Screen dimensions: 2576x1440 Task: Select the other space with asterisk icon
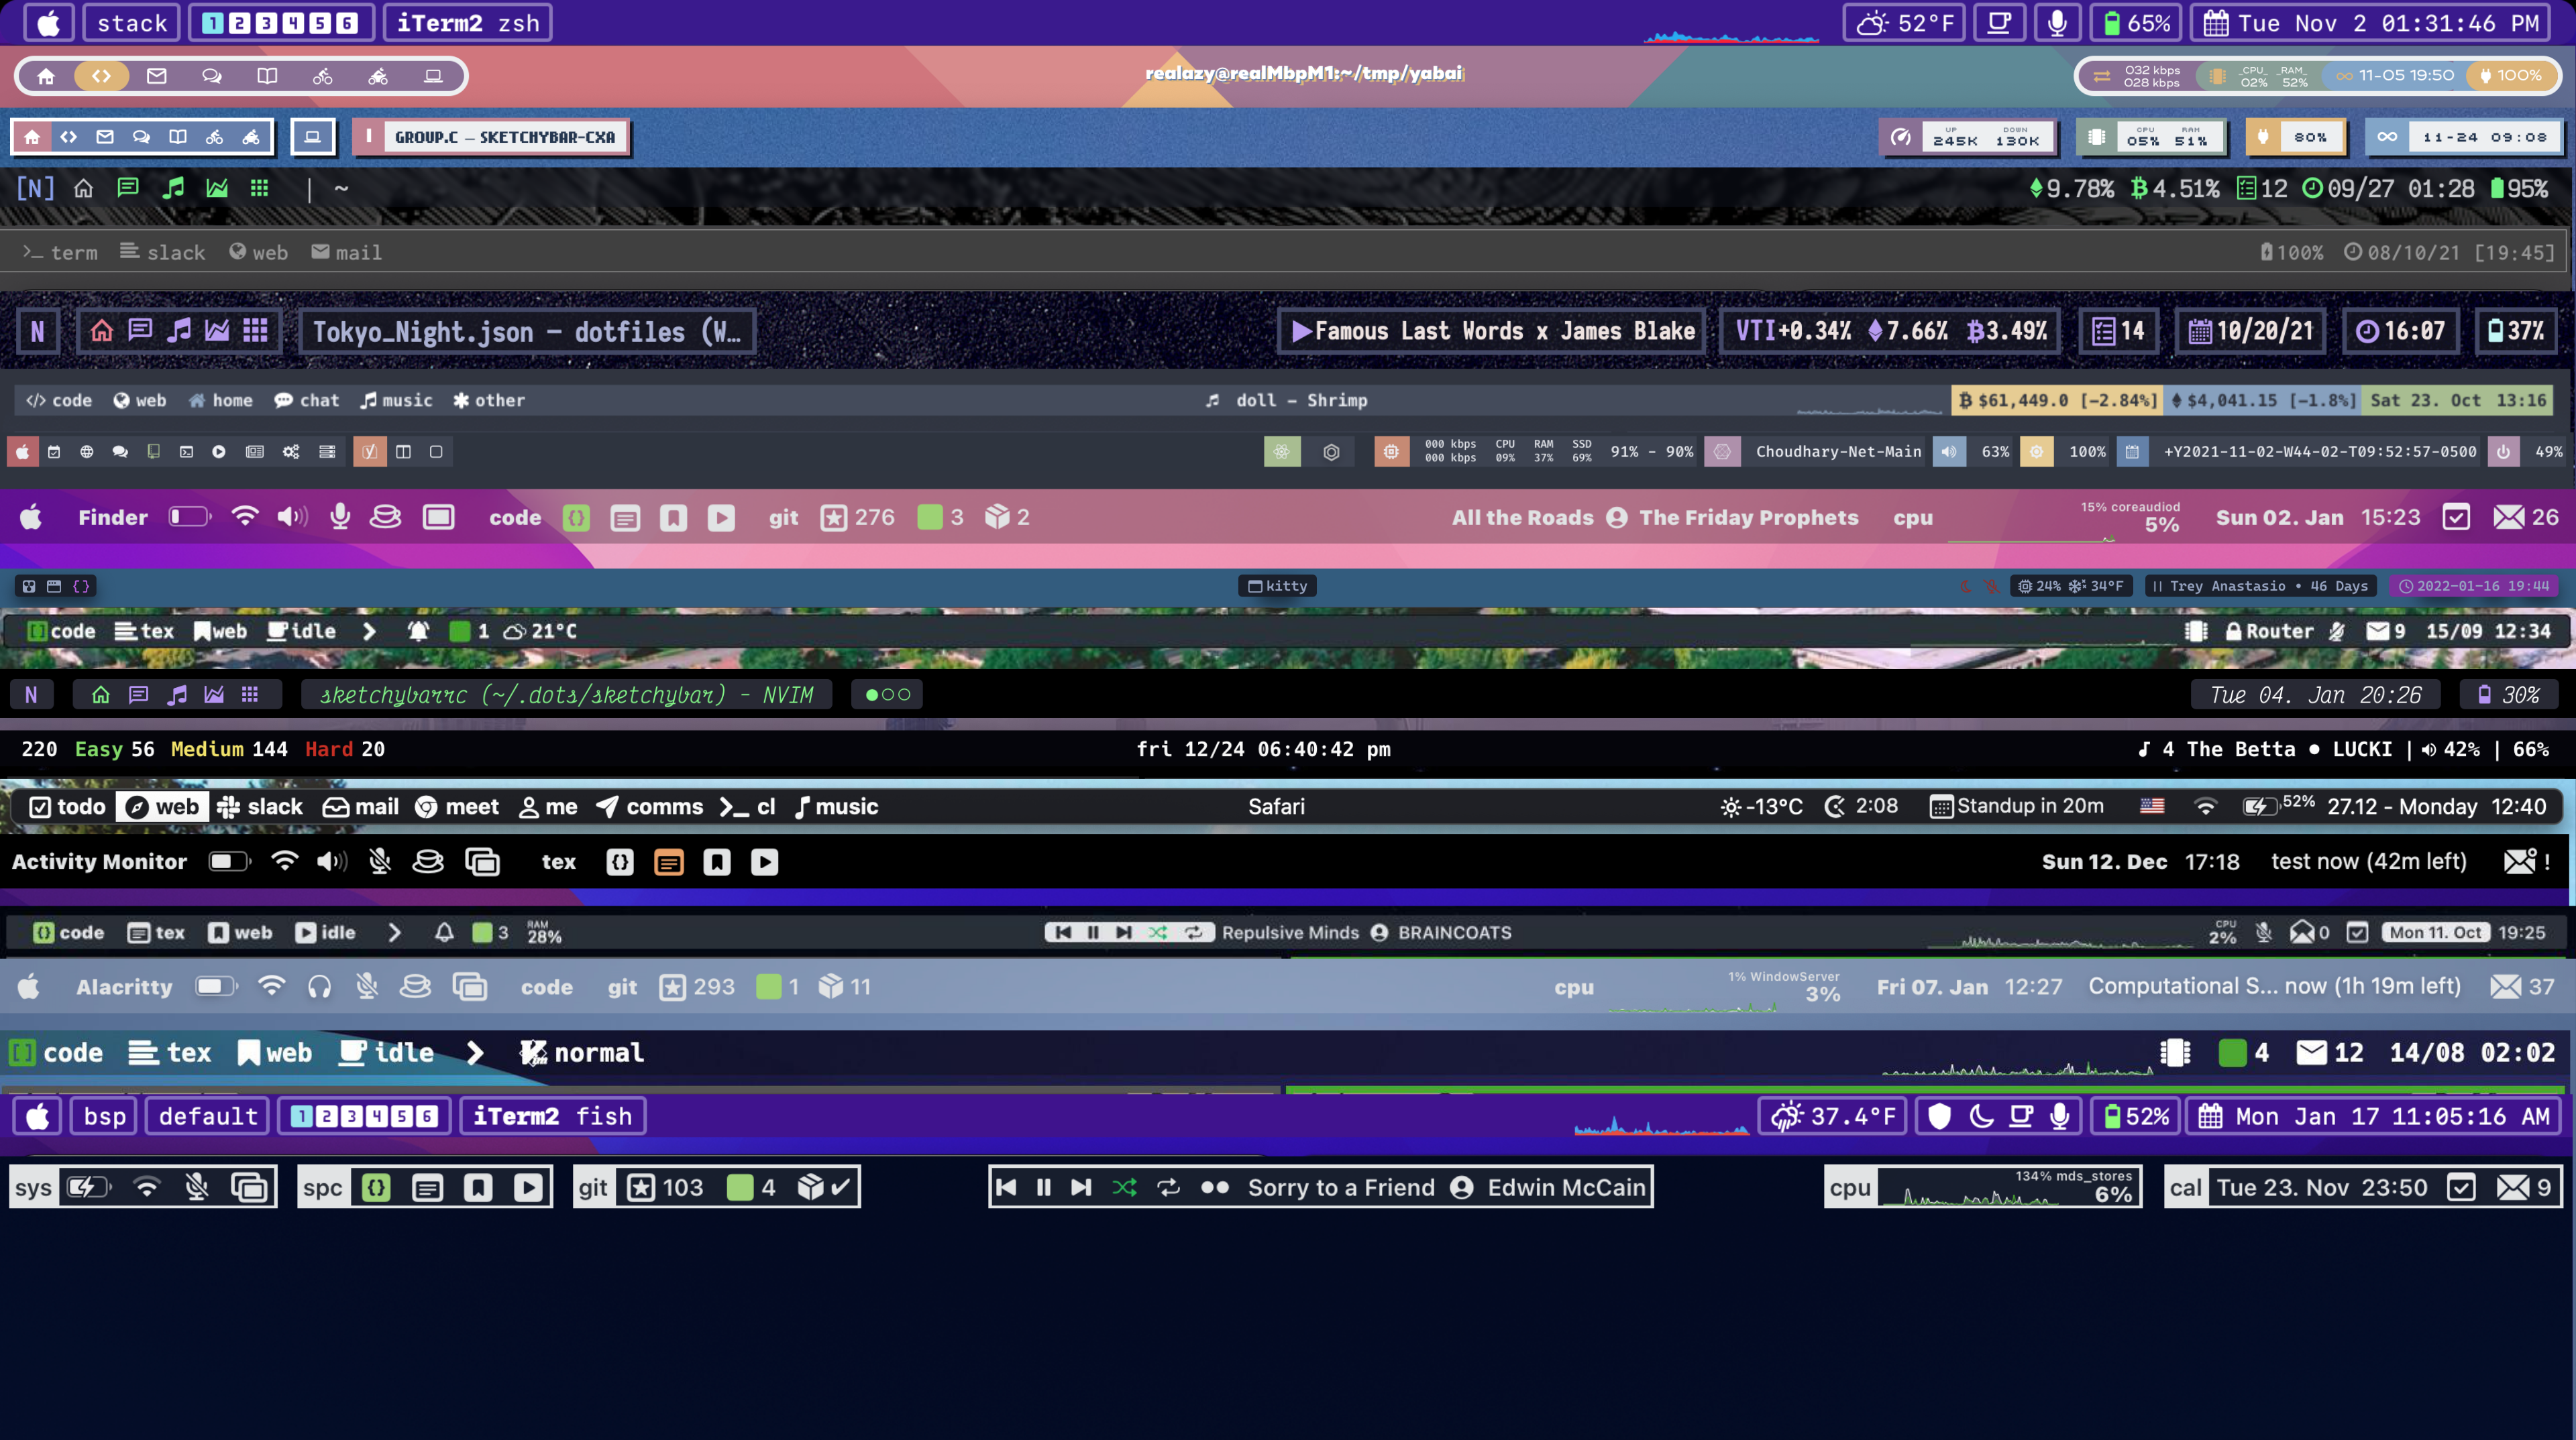488,401
